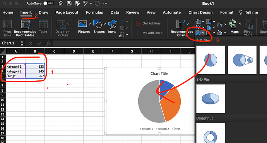The width and height of the screenshot is (267, 143).
Task: Switch to the Chart Design tab
Action: (x=200, y=12)
